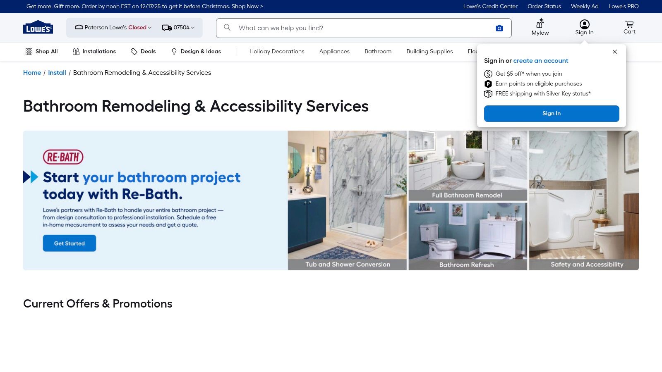Select the Full Bathroom Remodel image
The width and height of the screenshot is (662, 372).
[468, 165]
